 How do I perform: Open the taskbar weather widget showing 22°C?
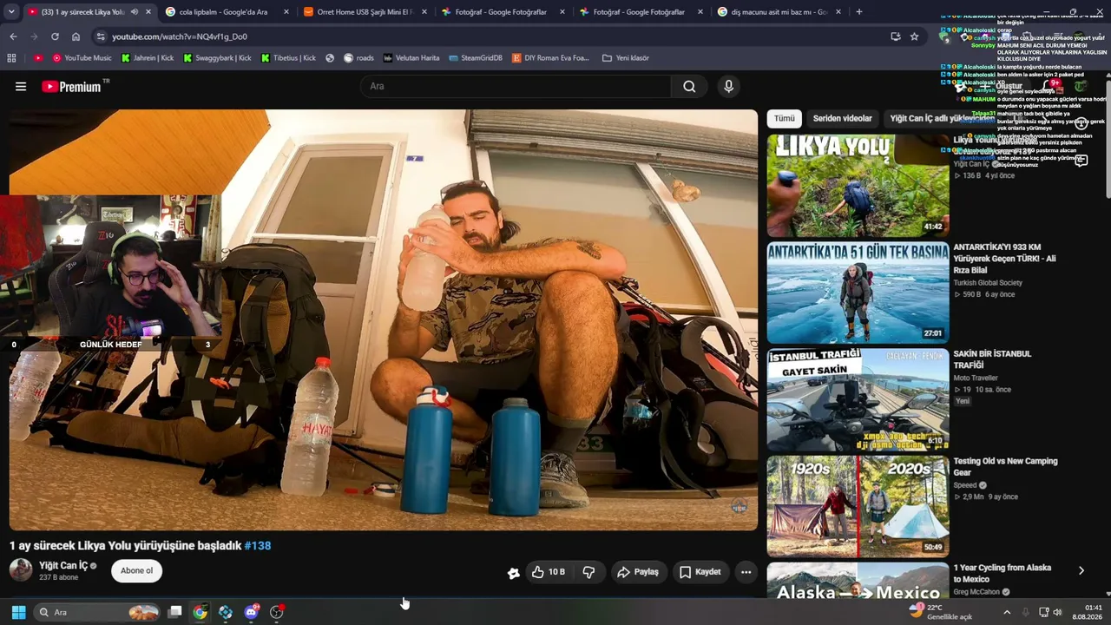click(941, 612)
